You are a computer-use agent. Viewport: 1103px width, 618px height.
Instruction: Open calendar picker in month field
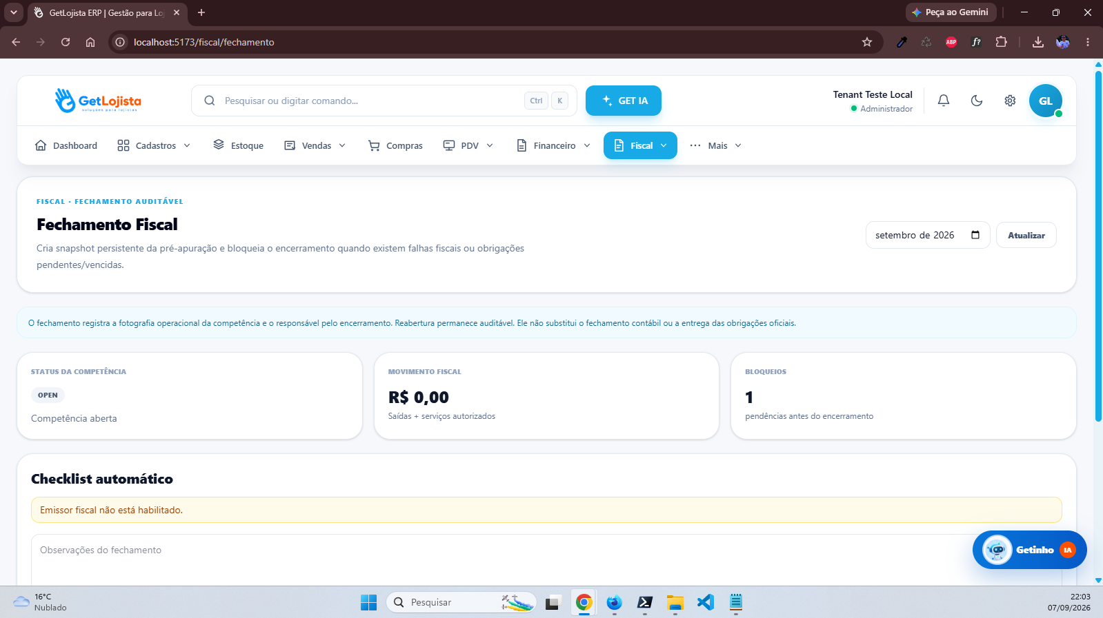click(x=975, y=235)
